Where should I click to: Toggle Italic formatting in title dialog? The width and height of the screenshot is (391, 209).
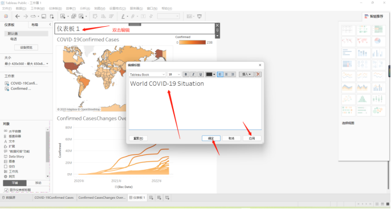coord(193,74)
